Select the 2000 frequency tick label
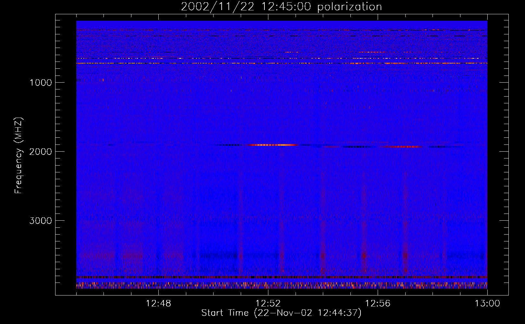Screen dimensions: 525x324 click(41, 152)
